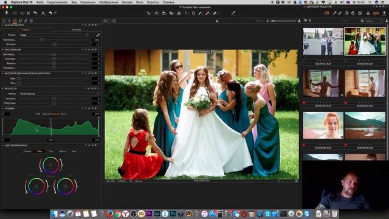Image resolution: width=389 pixels, height=219 pixels.
Task: Open the Камера menu
Action: coord(127,2)
